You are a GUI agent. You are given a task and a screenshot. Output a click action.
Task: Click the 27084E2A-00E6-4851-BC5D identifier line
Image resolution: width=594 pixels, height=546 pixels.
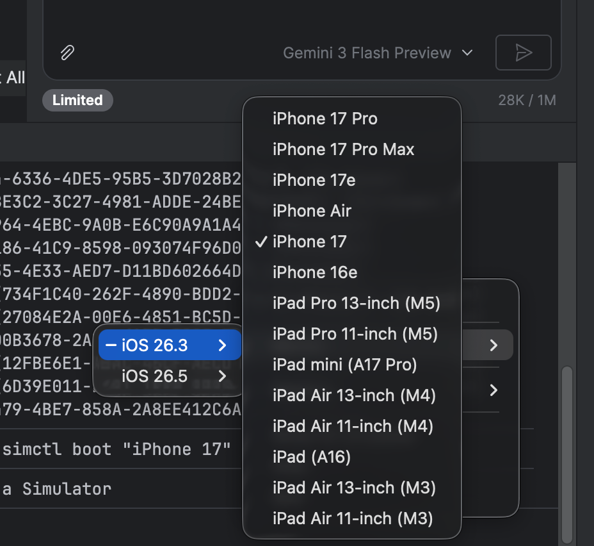(121, 317)
